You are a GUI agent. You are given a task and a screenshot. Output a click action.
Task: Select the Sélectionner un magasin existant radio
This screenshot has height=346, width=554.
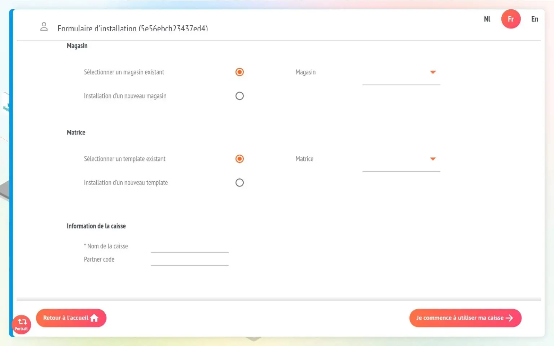tap(239, 72)
